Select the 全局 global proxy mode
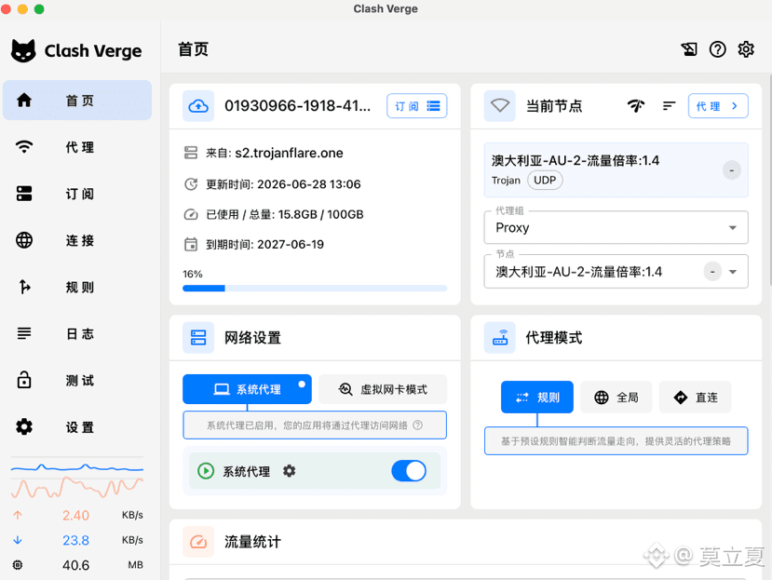Viewport: 772px width, 580px height. click(x=616, y=397)
